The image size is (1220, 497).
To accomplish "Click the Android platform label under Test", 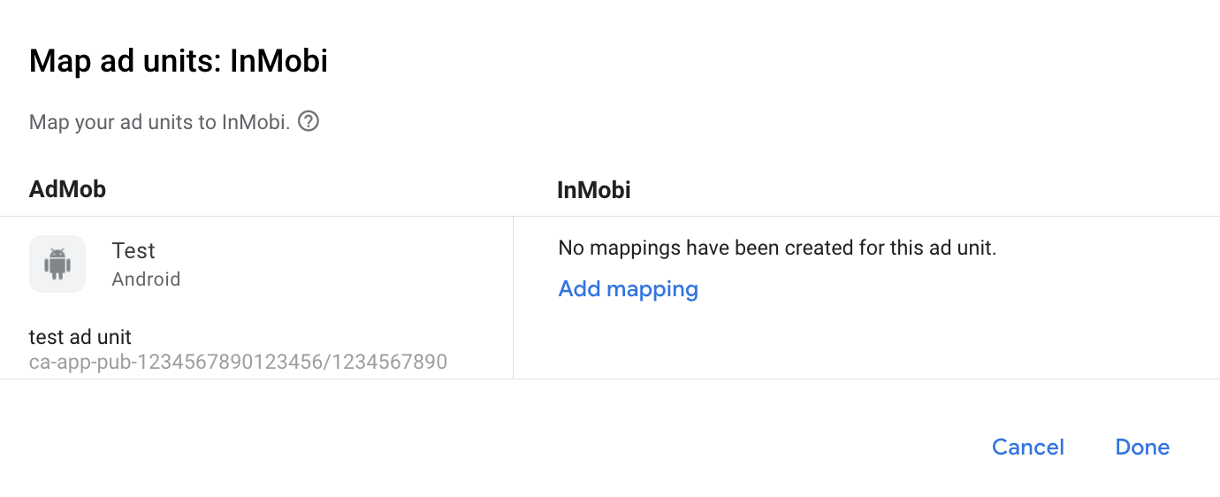I will click(146, 279).
